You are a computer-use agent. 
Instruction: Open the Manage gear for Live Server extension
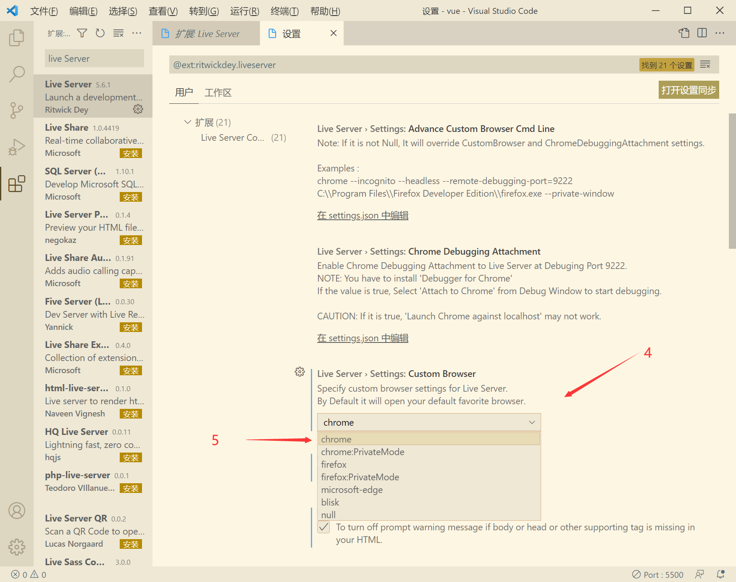(x=138, y=109)
